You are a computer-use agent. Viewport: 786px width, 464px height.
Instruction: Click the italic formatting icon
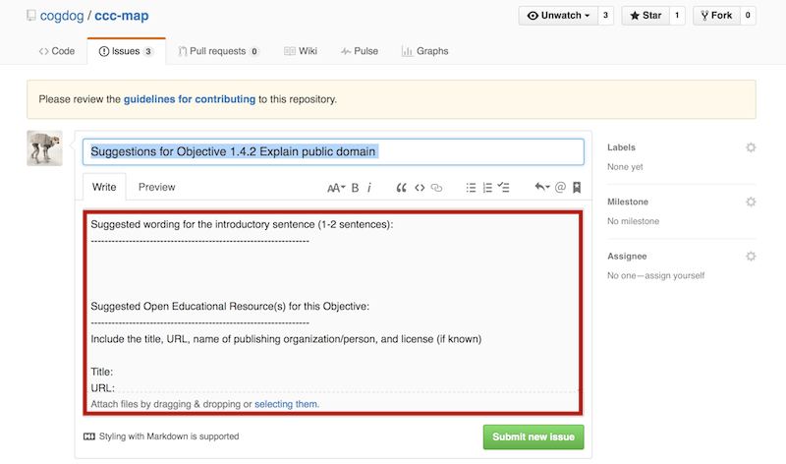coord(369,188)
